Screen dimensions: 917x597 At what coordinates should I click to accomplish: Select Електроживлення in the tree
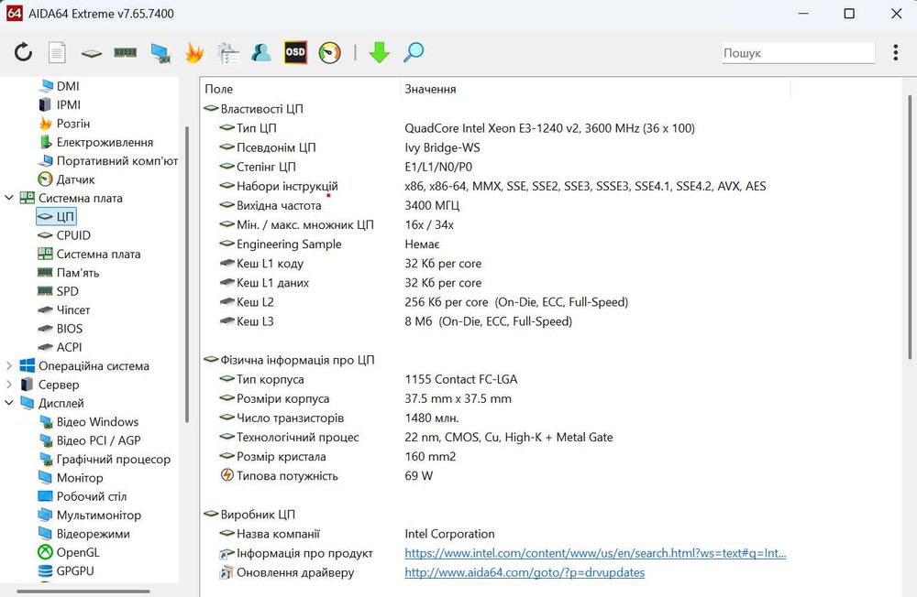point(96,142)
